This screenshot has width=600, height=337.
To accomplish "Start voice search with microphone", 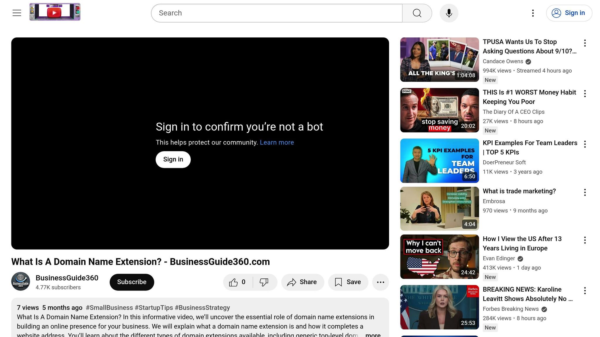I will pos(449,13).
